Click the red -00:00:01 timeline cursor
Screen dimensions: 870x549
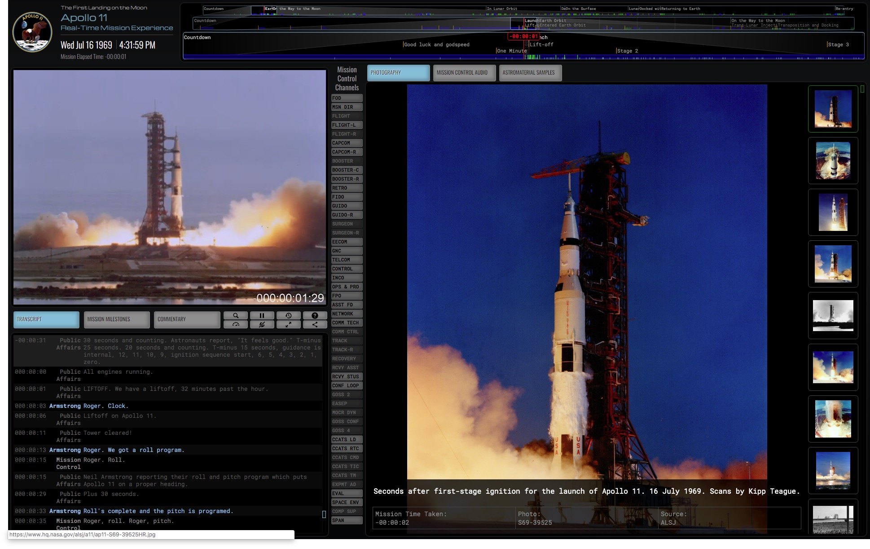coord(523,36)
